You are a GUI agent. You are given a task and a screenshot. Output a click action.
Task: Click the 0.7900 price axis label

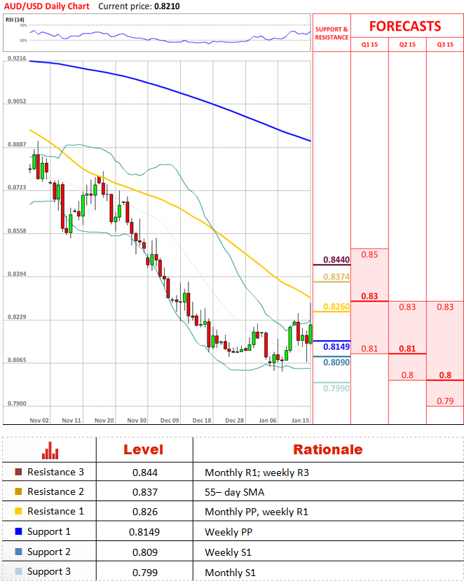click(17, 403)
